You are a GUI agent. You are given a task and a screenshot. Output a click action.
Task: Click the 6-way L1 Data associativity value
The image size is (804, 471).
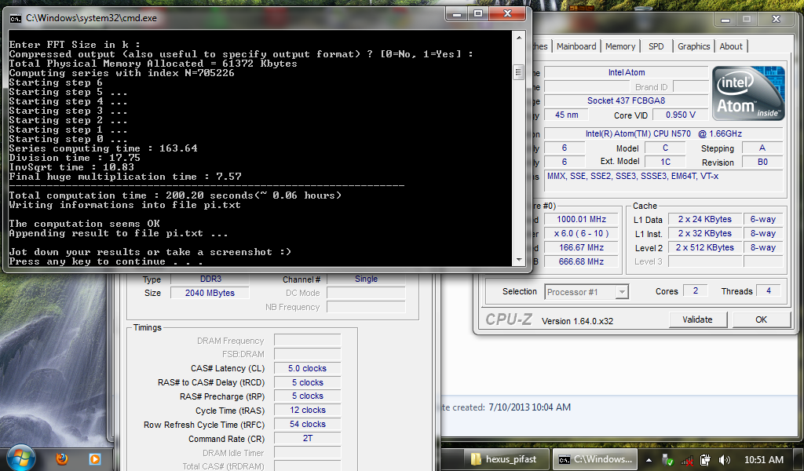point(763,219)
